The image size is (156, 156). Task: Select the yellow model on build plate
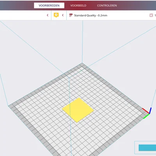tap(78, 110)
